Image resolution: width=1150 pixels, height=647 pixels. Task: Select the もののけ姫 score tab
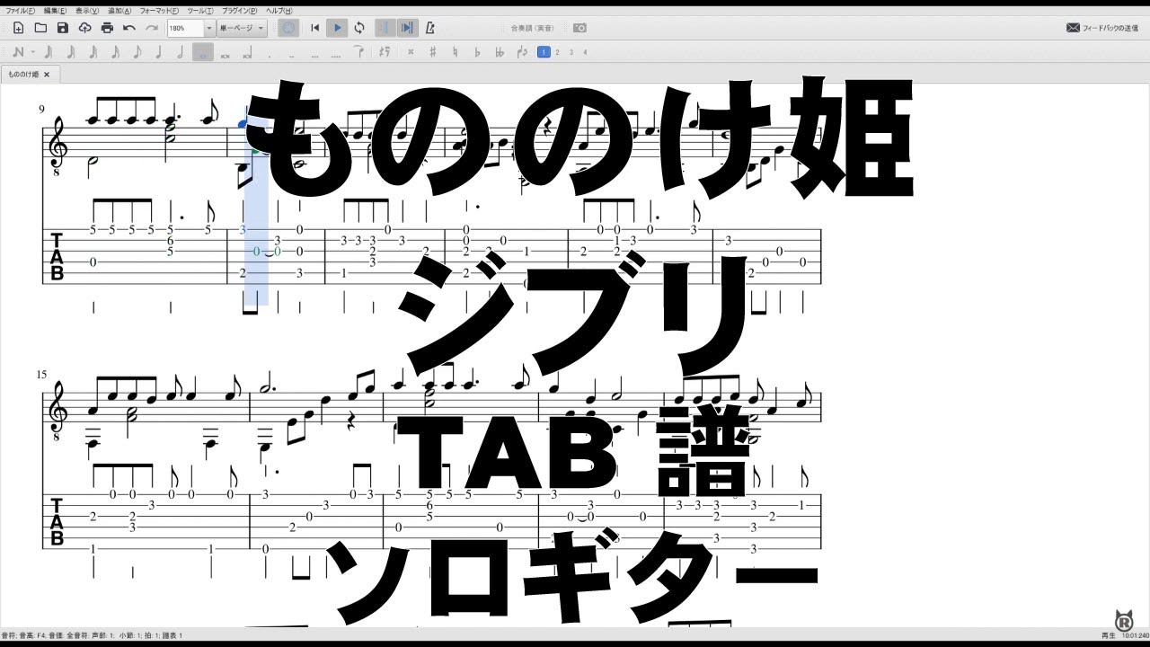point(23,75)
